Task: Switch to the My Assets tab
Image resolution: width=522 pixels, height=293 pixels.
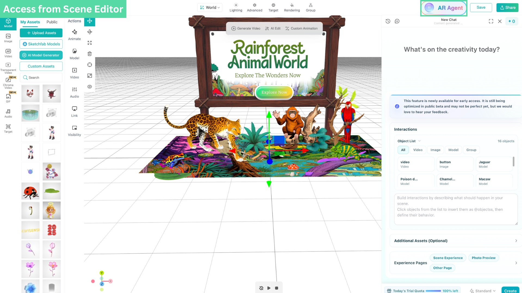Action: click(x=30, y=22)
